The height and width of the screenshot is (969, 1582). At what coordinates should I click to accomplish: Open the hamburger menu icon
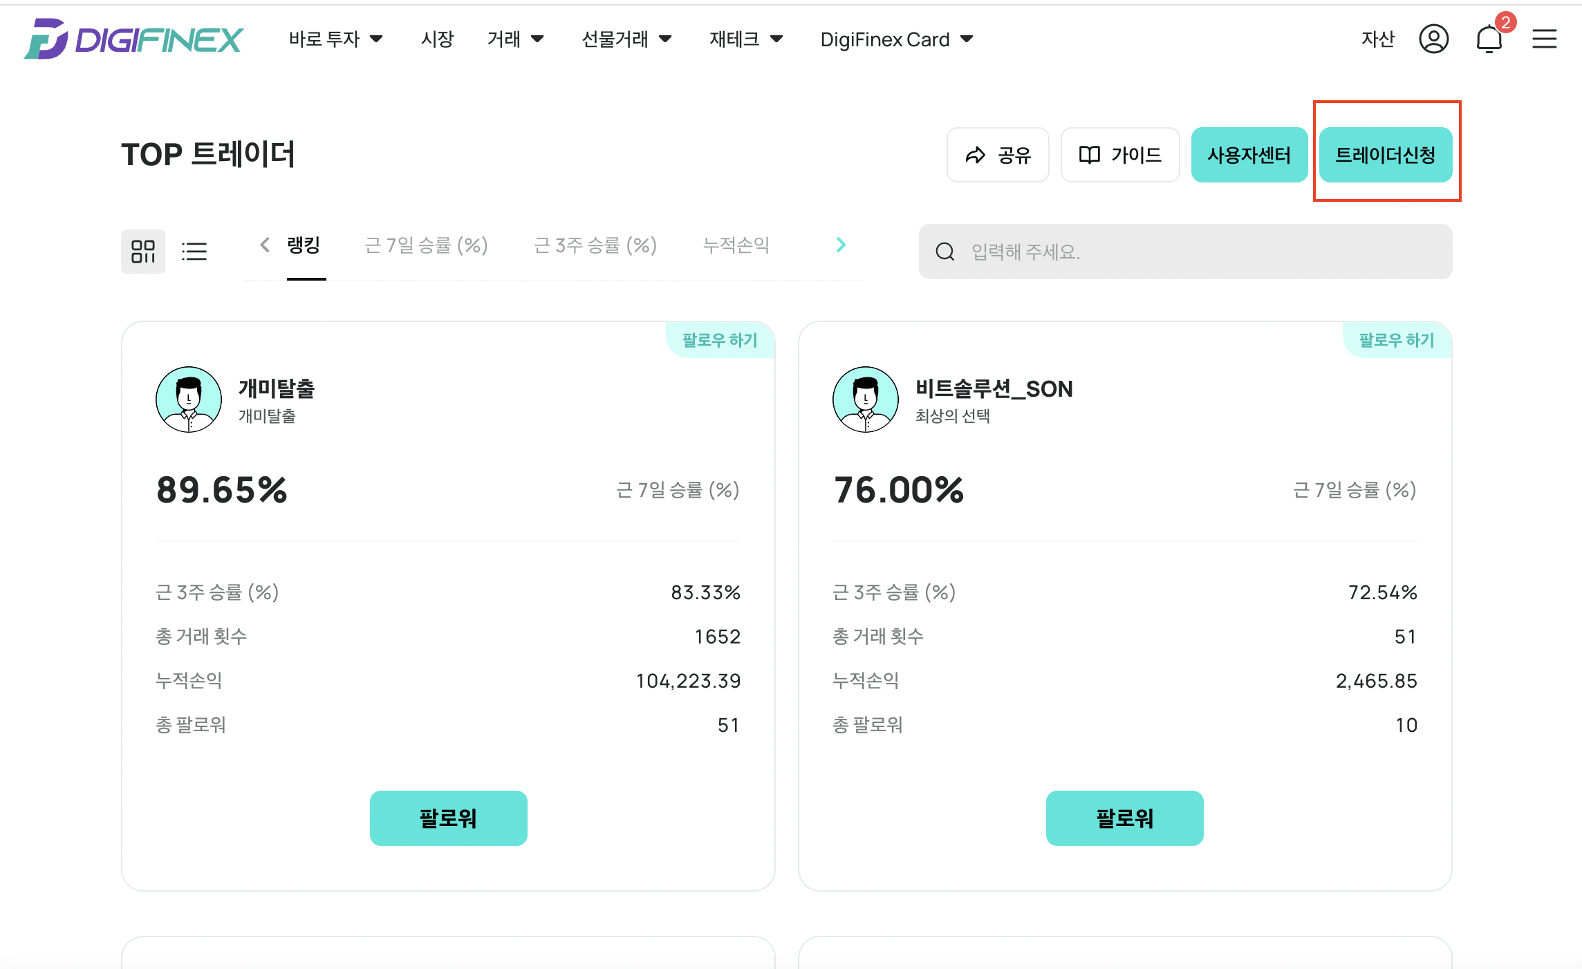1544,39
